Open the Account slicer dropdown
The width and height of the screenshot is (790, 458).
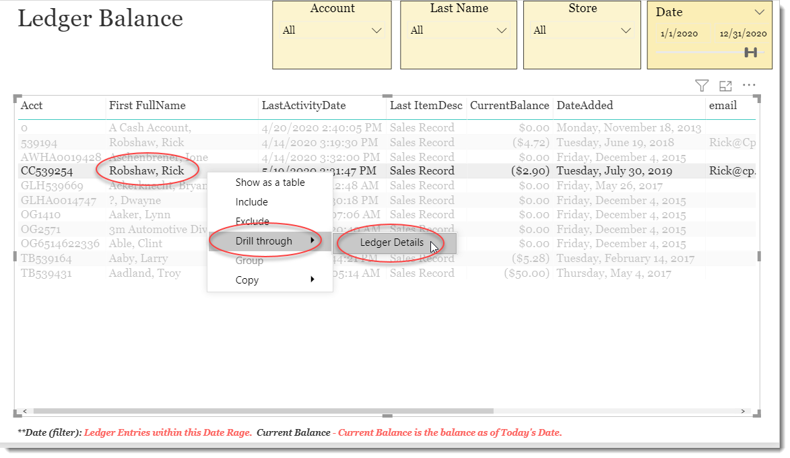pyautogui.click(x=377, y=30)
